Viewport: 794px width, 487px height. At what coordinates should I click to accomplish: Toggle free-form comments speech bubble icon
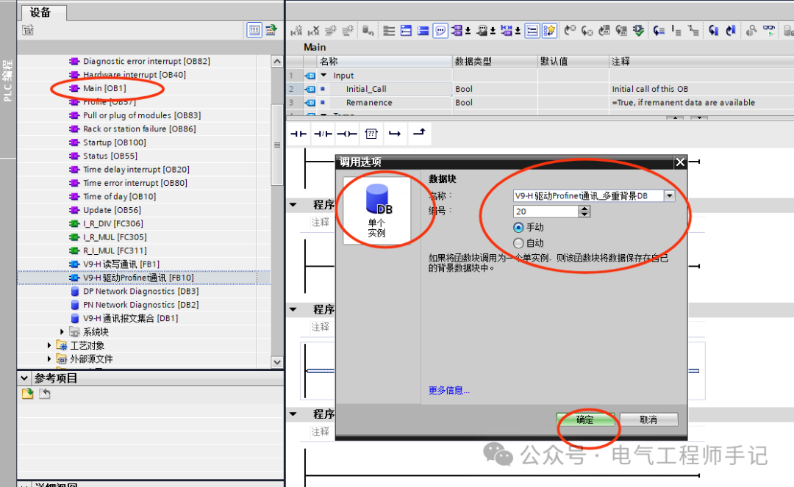point(440,31)
